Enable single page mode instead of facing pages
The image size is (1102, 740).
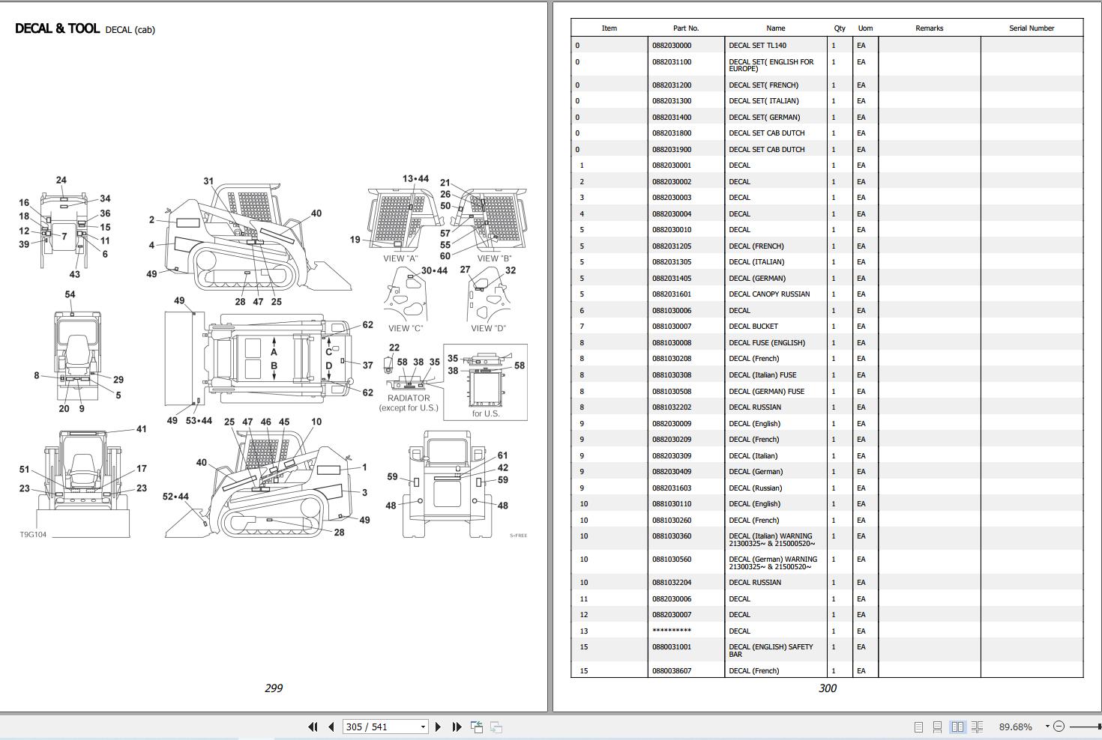pos(918,727)
